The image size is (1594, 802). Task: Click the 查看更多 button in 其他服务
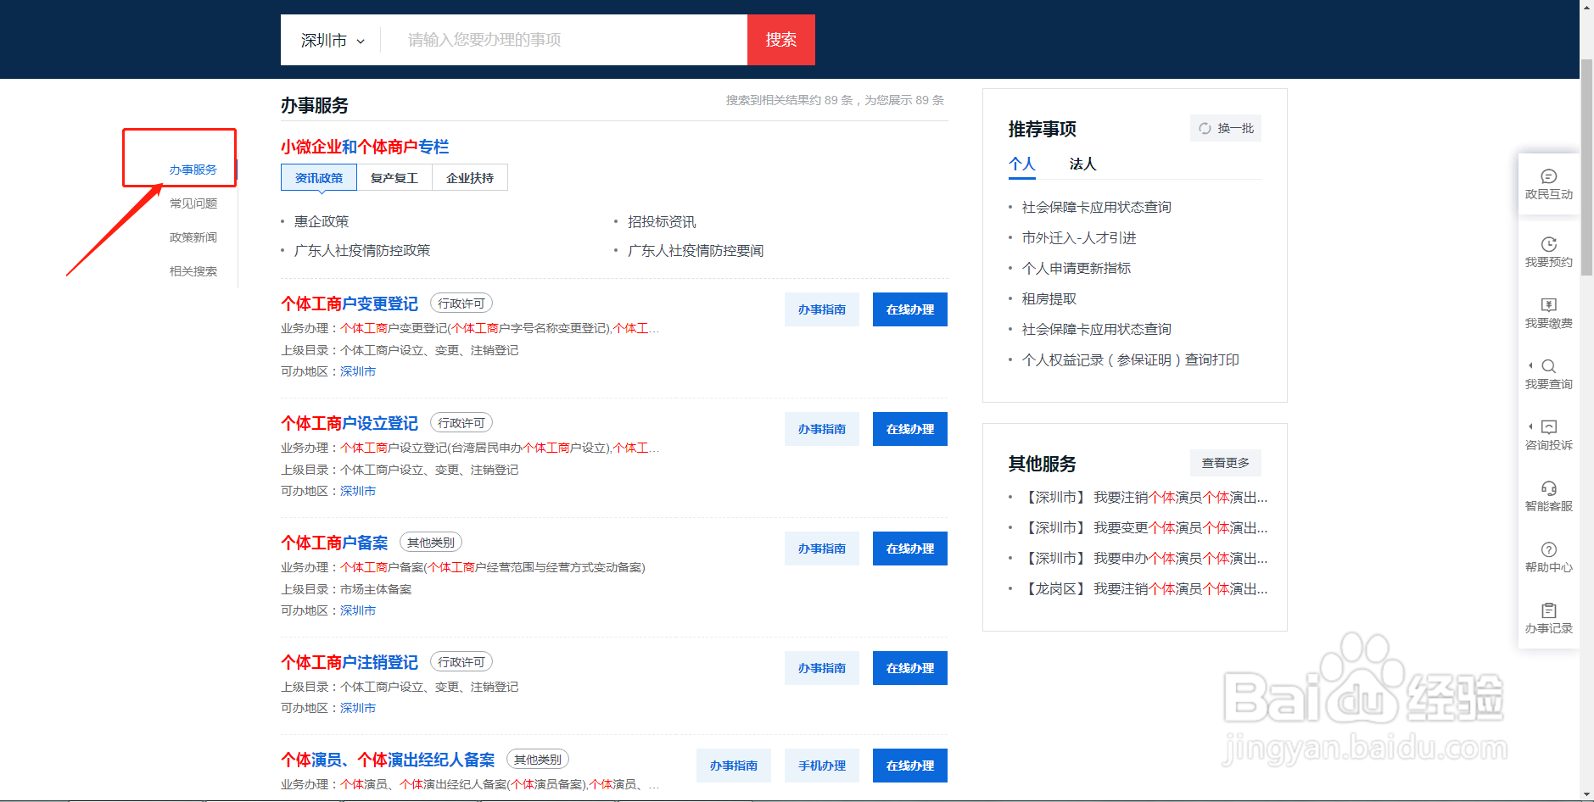coord(1226,463)
